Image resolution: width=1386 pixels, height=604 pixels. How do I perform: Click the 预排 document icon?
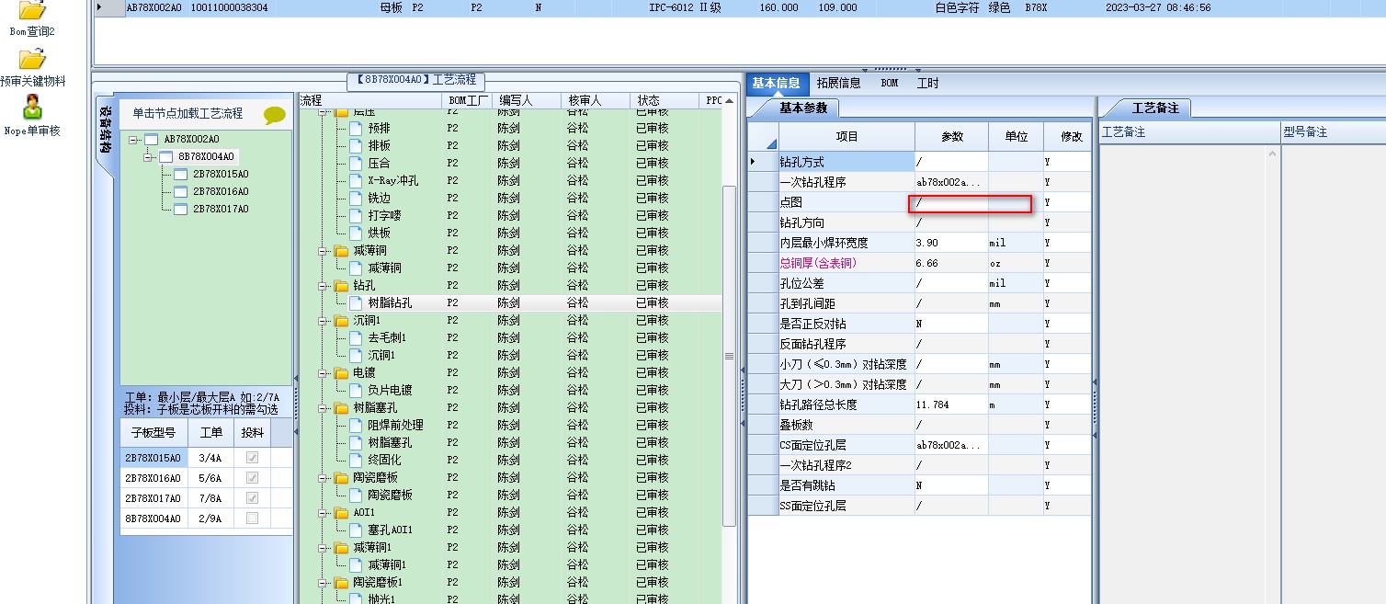(355, 128)
